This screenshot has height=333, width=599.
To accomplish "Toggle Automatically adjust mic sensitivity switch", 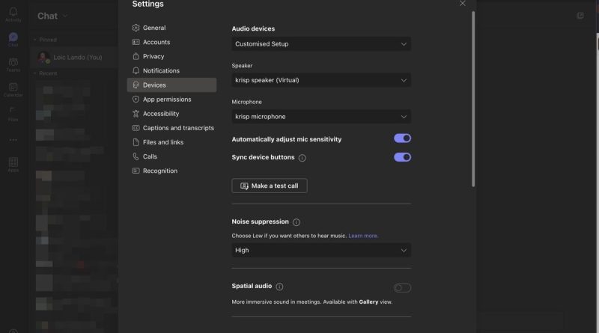I will click(x=402, y=138).
